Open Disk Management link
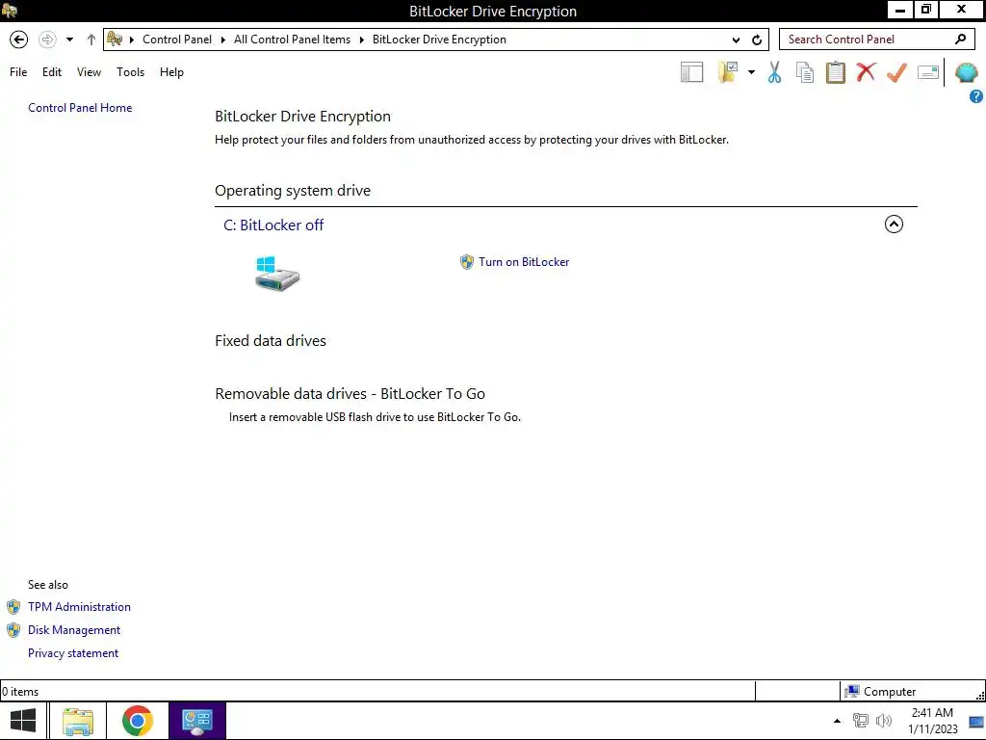The image size is (986, 740). [x=74, y=630]
